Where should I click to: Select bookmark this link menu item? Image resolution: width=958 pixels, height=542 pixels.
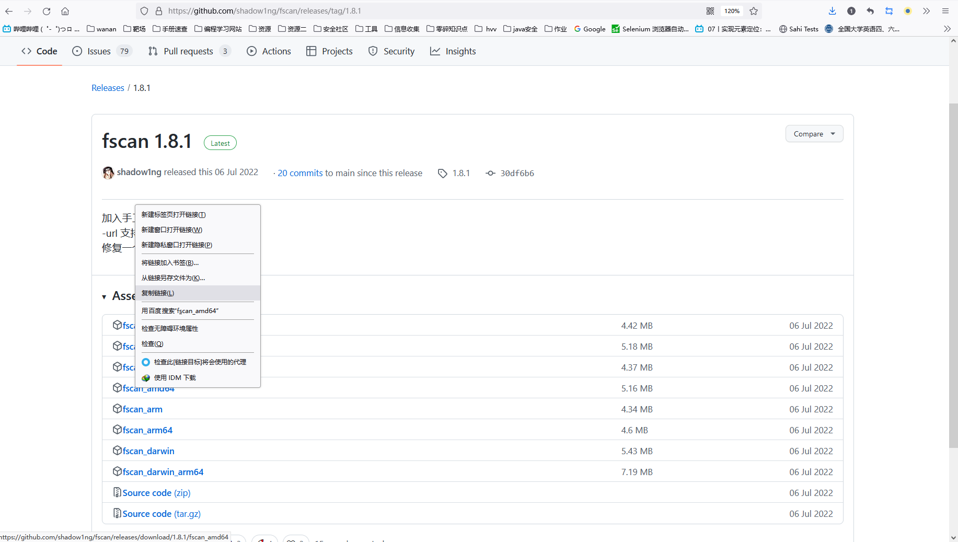click(x=198, y=263)
